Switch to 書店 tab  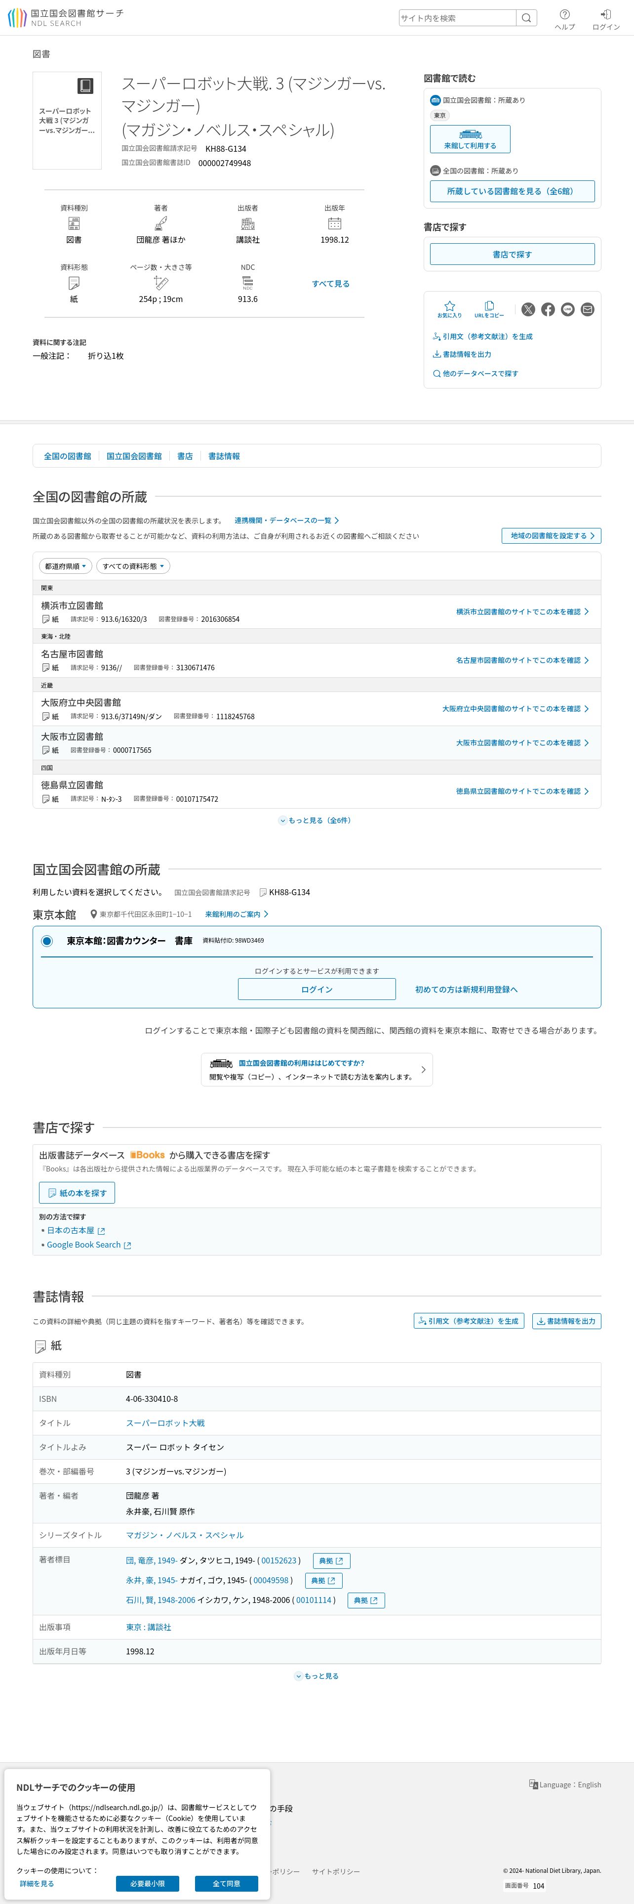pos(185,456)
